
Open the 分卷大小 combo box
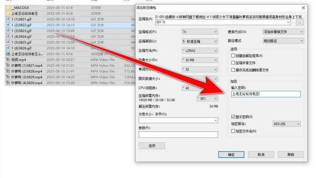coord(178,120)
